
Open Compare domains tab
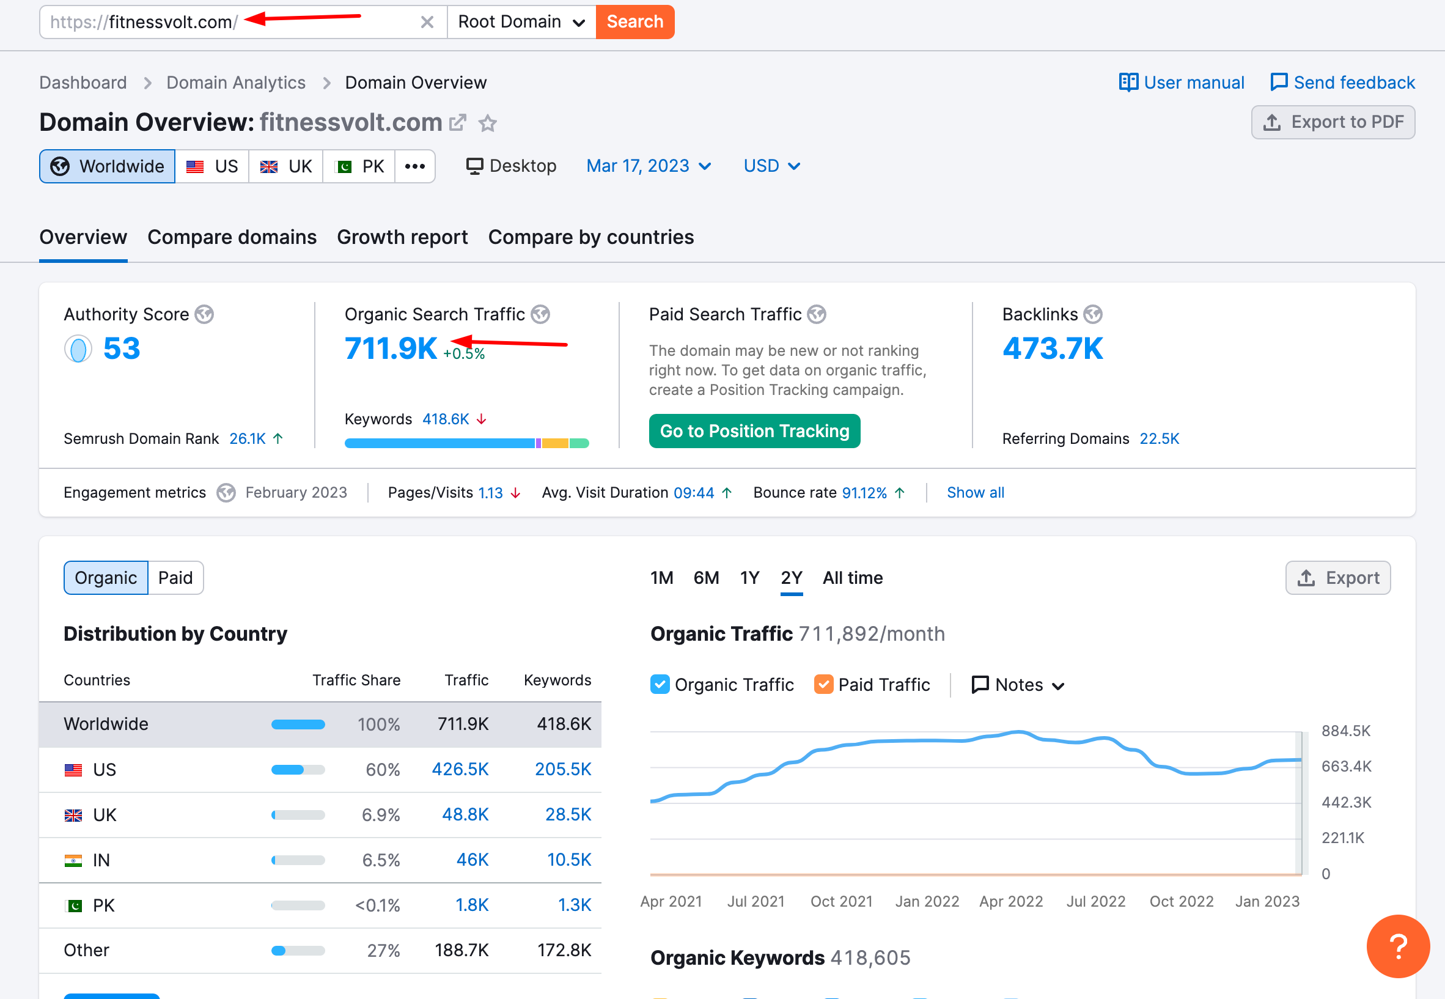tap(232, 237)
